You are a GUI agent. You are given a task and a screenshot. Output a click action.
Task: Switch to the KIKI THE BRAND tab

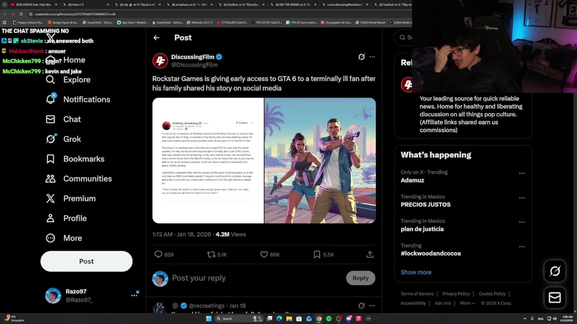click(292, 4)
